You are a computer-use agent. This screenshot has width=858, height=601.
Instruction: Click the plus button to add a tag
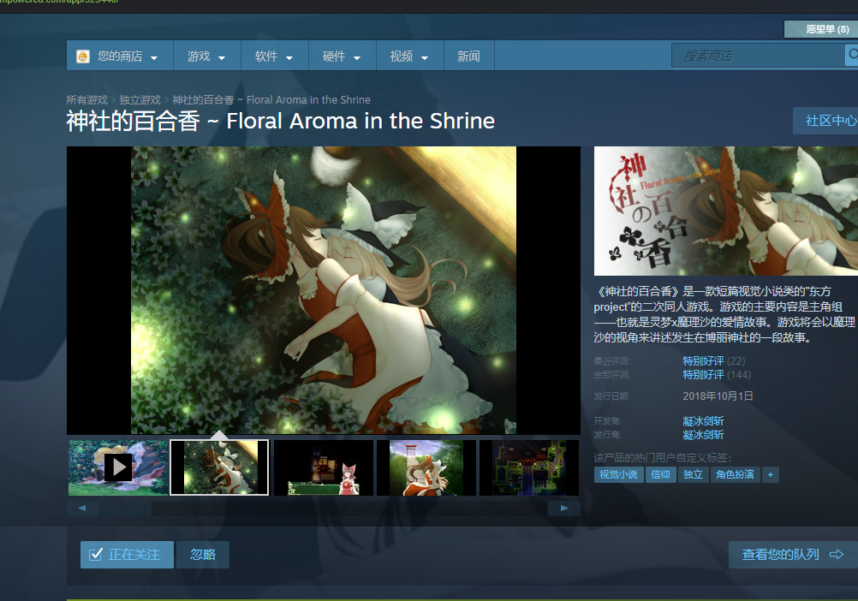coord(771,474)
